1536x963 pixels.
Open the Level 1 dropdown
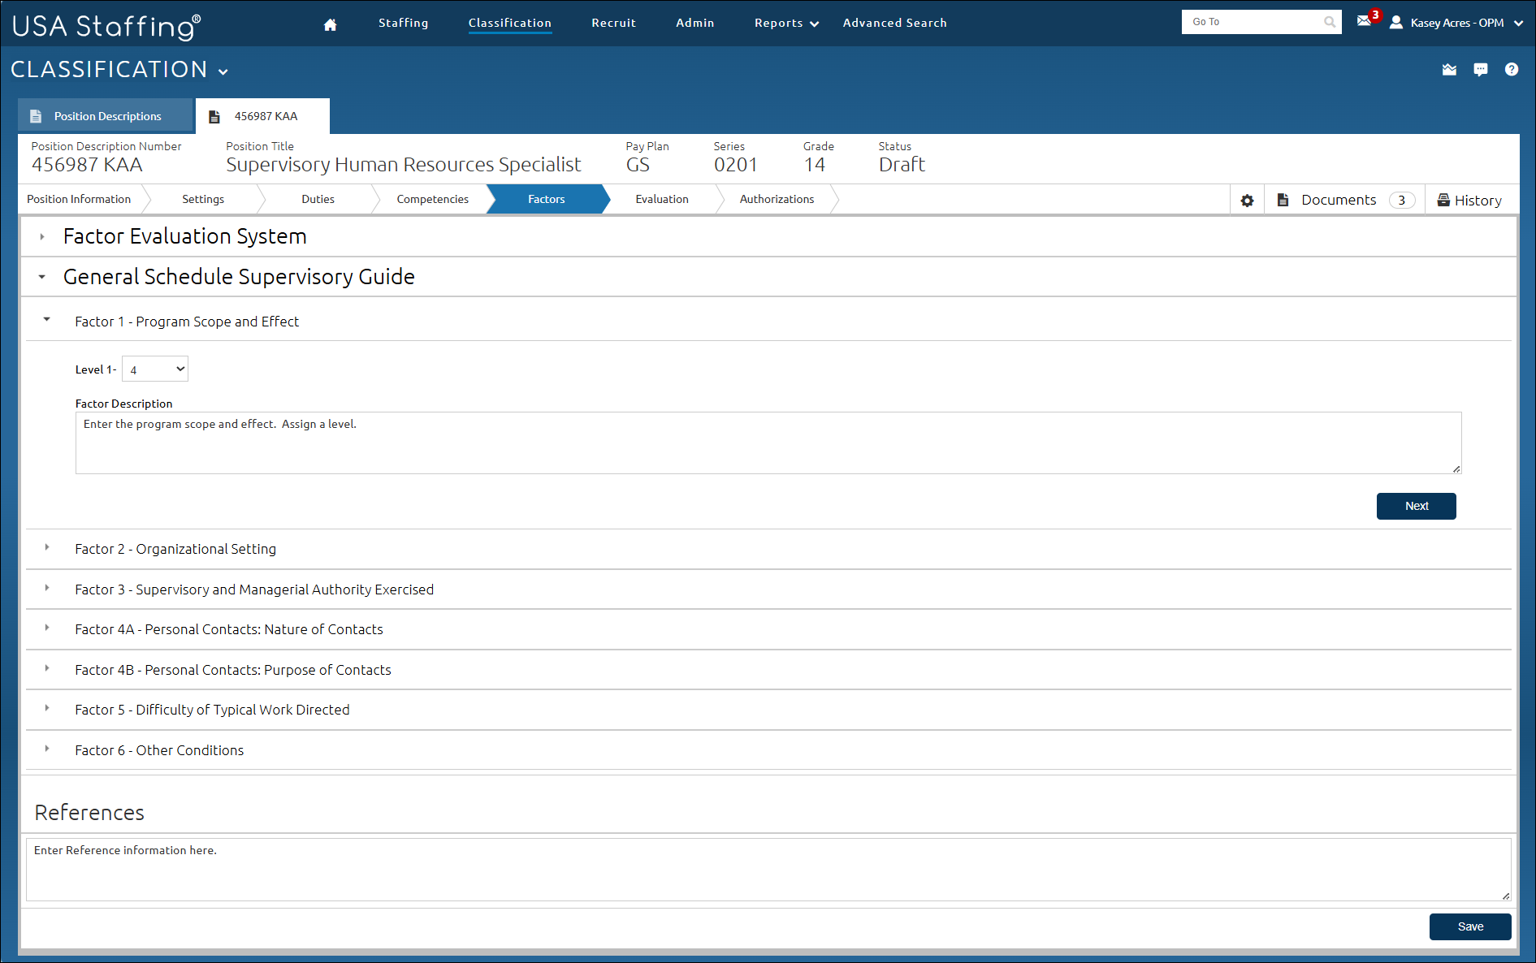pyautogui.click(x=155, y=369)
